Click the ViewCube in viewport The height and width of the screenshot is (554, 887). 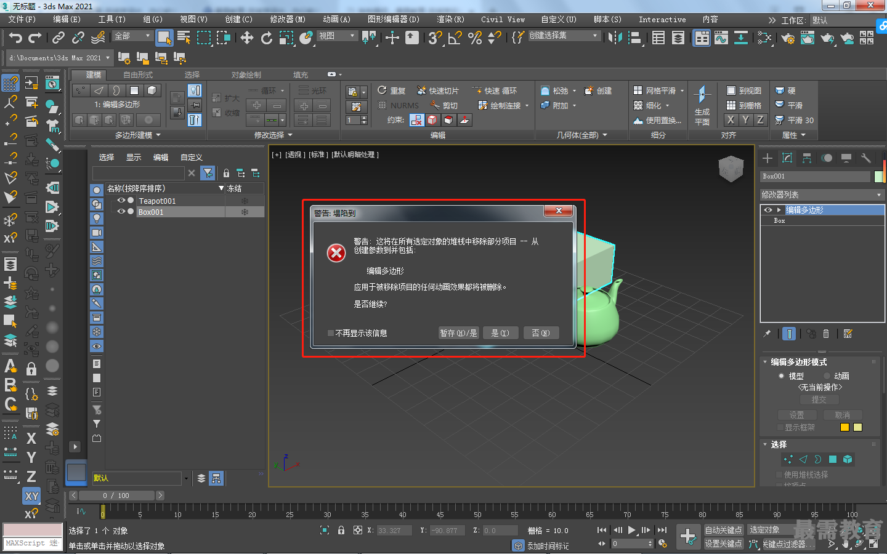tap(731, 169)
